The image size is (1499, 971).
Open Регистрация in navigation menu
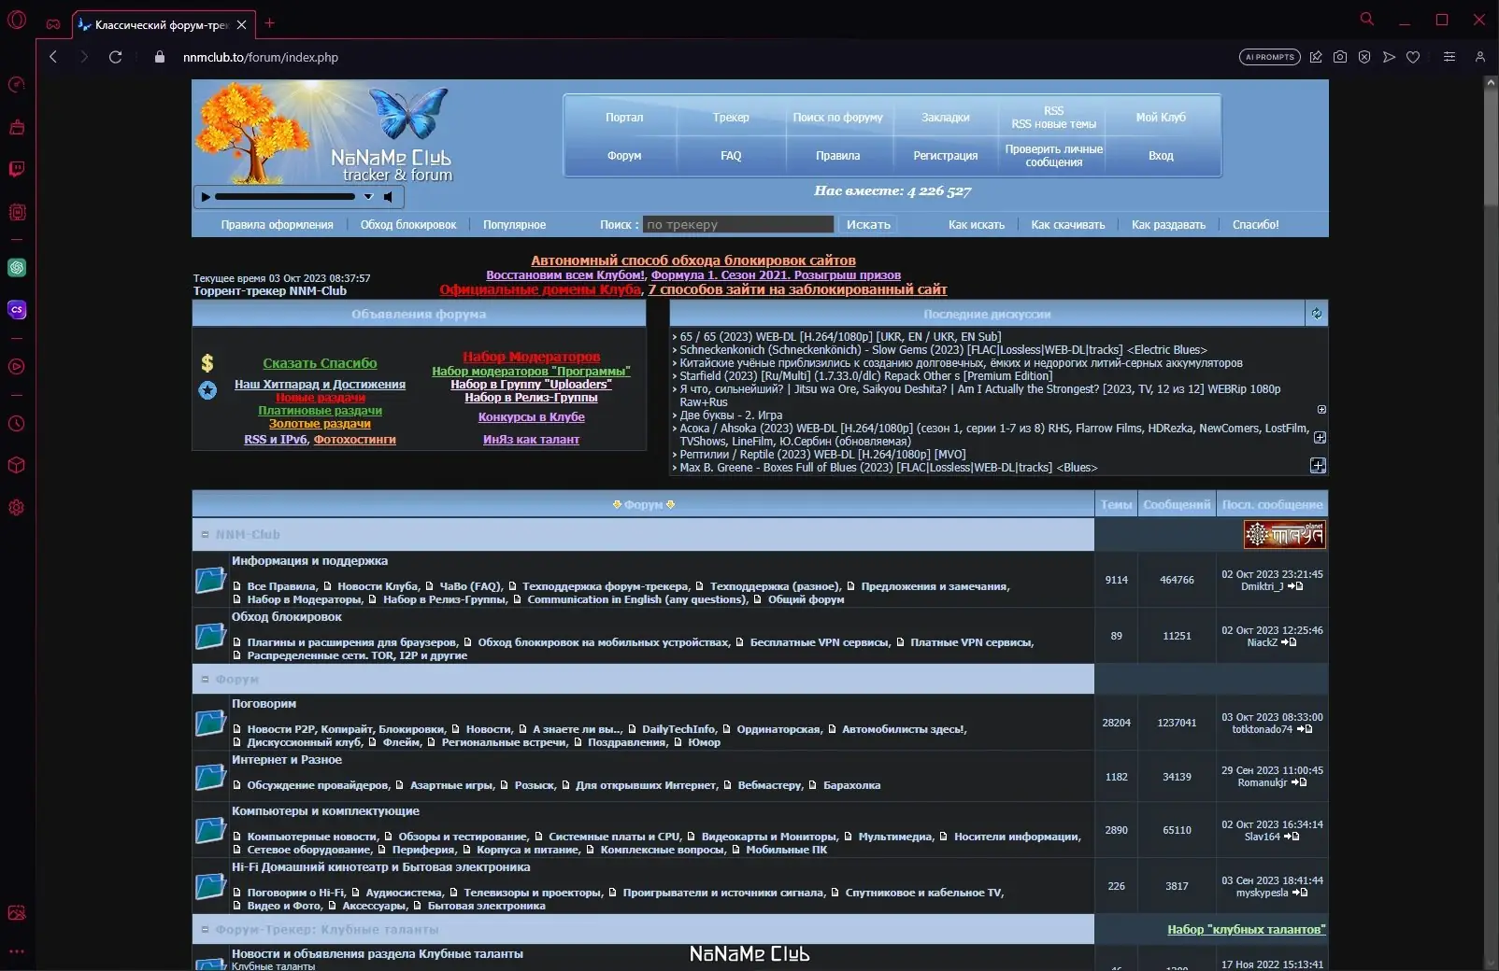946,156
